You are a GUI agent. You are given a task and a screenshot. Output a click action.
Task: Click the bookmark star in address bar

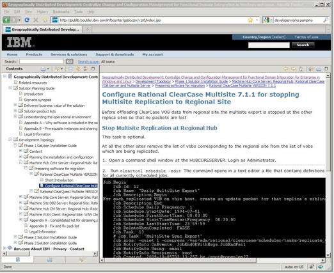click(x=250, y=20)
